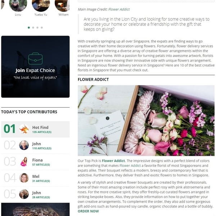The width and height of the screenshot is (216, 216).
Task: Click bold Flower Addict Top Pick link
Action: point(113,161)
